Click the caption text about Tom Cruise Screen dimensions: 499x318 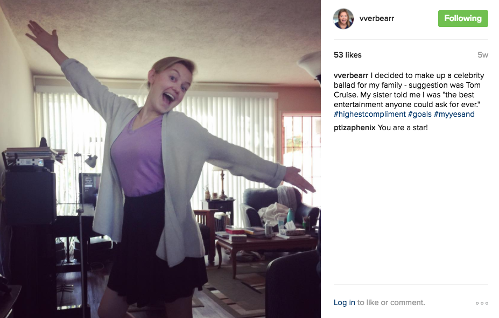[x=409, y=90]
